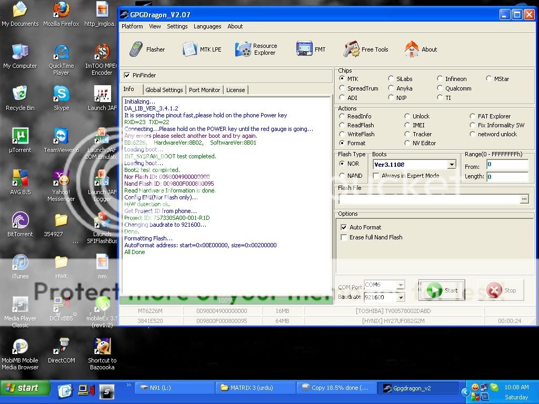539x404 pixels.
Task: Open the Windows start menu
Action: click(x=25, y=388)
